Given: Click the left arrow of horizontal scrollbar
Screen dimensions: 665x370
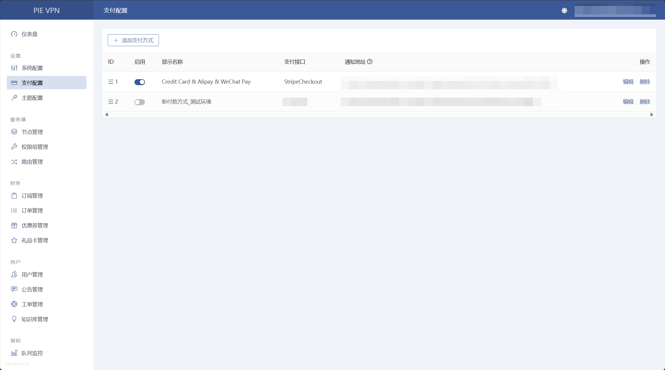Looking at the screenshot, I should [x=107, y=115].
